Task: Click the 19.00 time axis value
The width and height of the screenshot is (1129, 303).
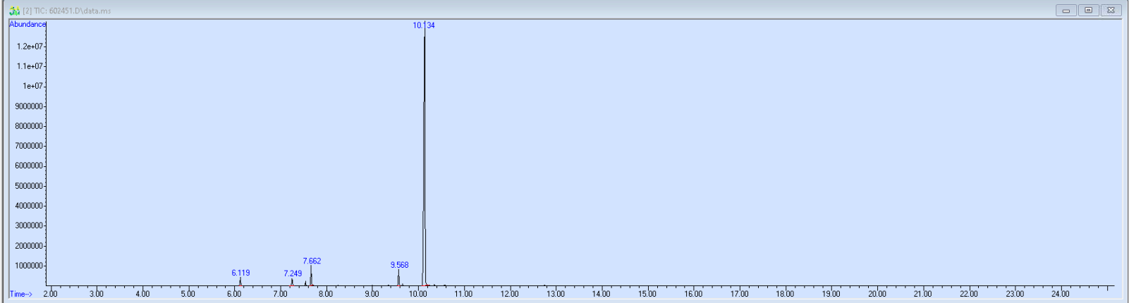Action: point(831,294)
